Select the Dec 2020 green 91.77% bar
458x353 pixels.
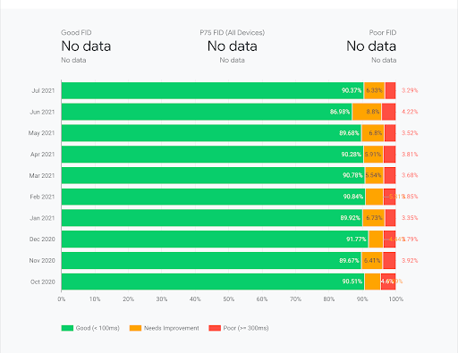pos(215,240)
